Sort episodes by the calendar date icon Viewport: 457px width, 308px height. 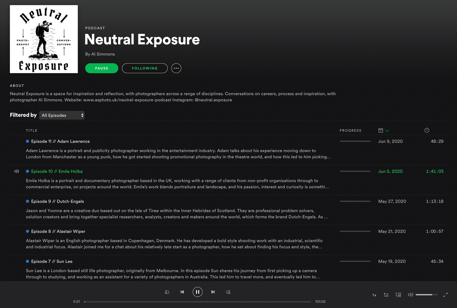click(x=381, y=130)
